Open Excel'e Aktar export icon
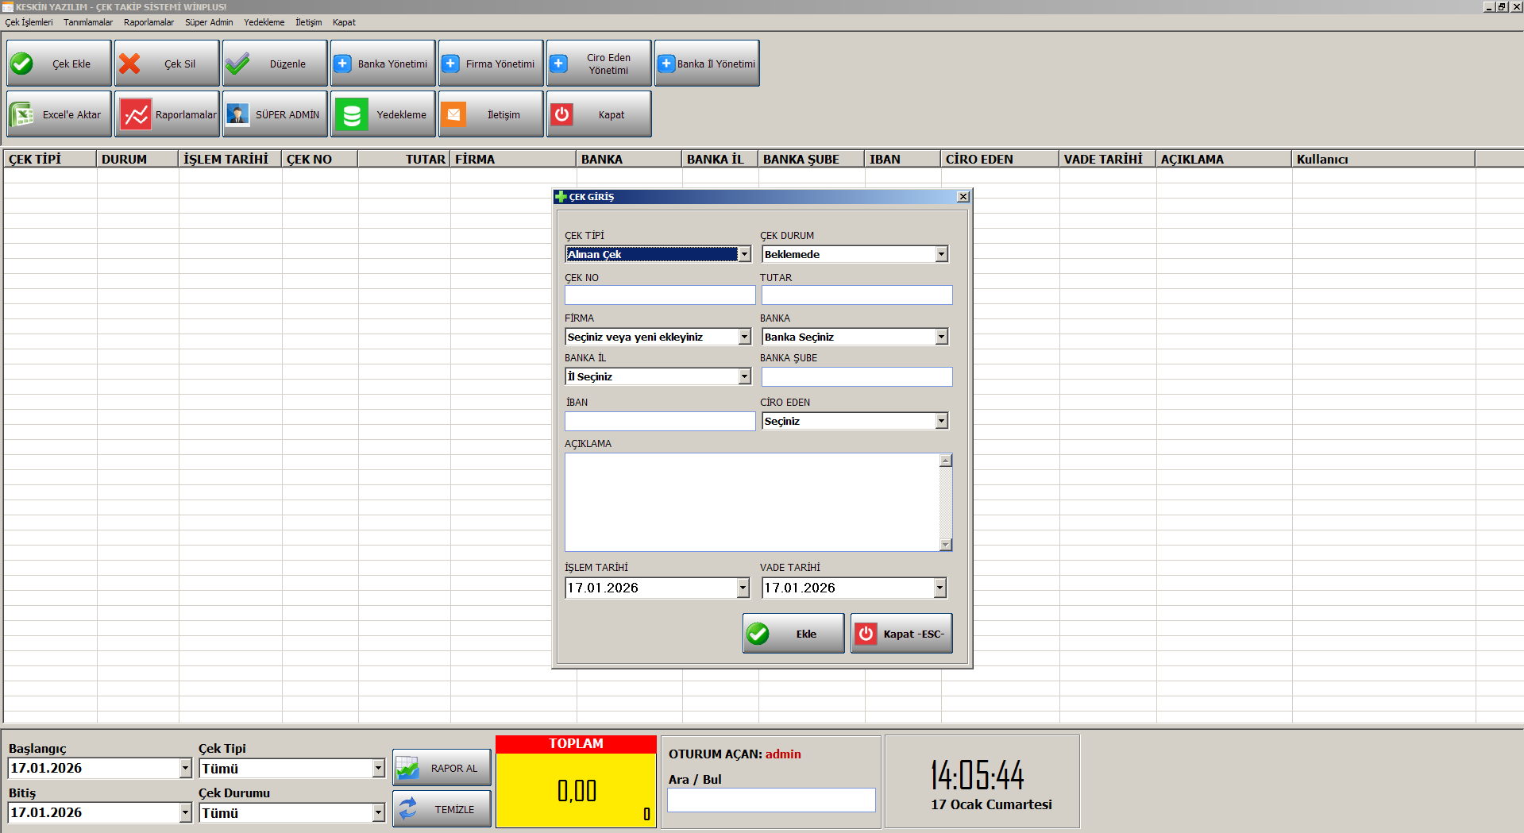Image resolution: width=1524 pixels, height=833 pixels. pyautogui.click(x=21, y=114)
